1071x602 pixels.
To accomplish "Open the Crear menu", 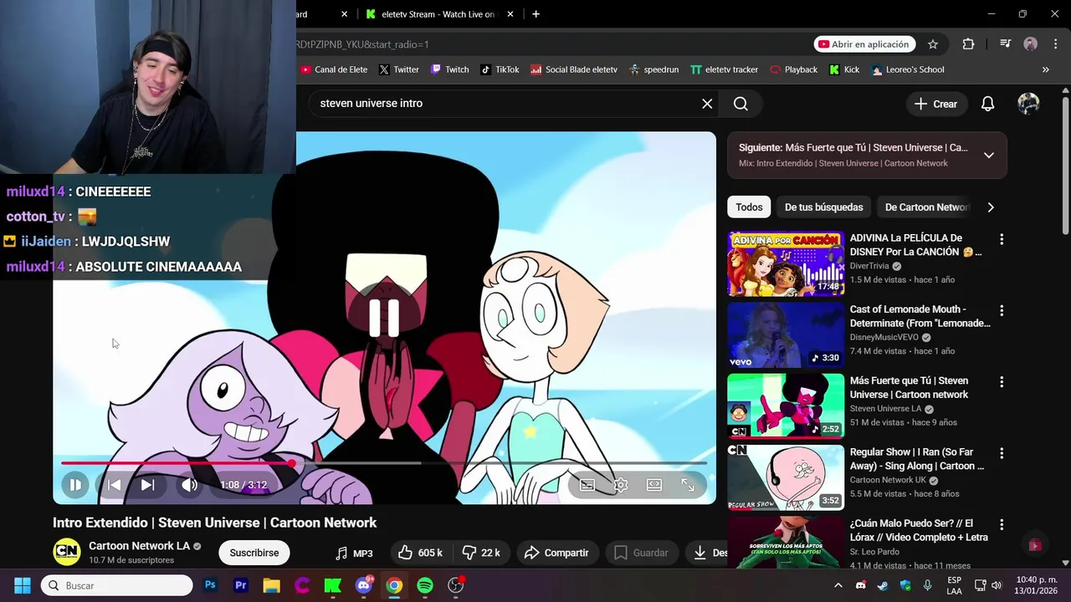I will tap(935, 104).
